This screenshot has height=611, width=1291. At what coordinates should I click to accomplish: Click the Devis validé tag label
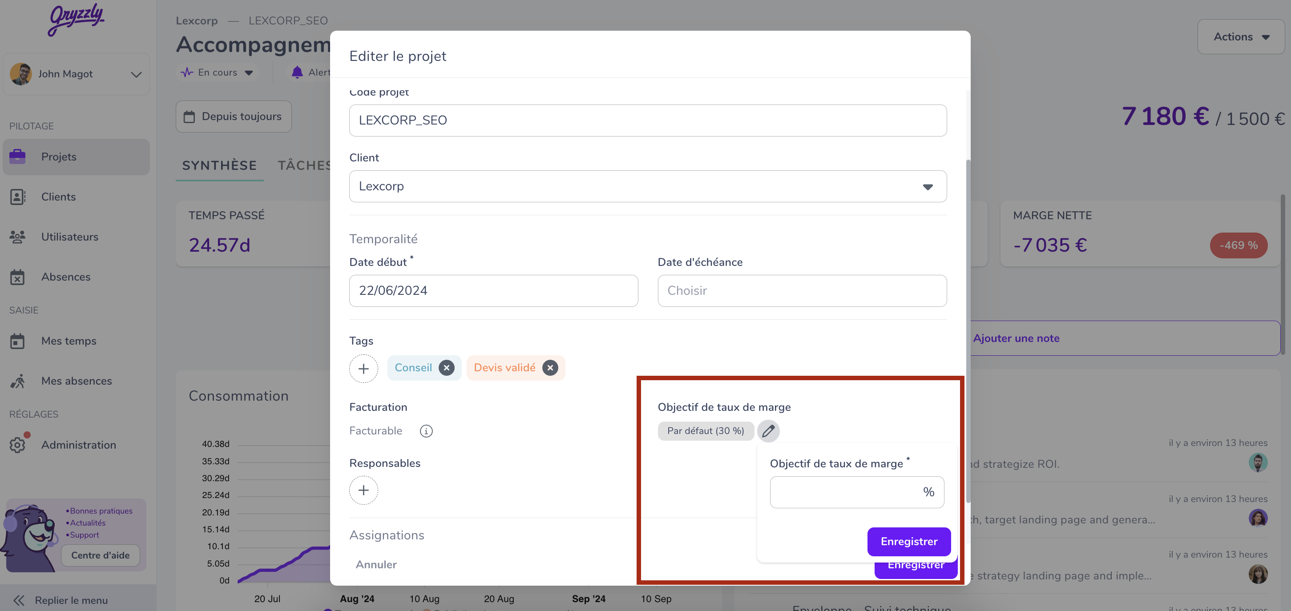tap(504, 368)
